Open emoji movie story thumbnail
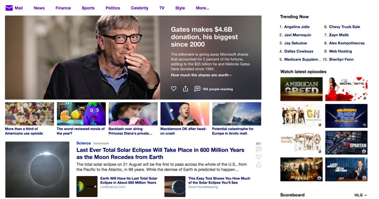 point(81,114)
